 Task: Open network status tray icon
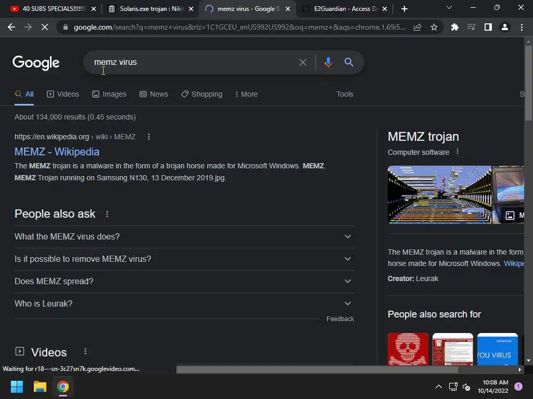click(453, 387)
